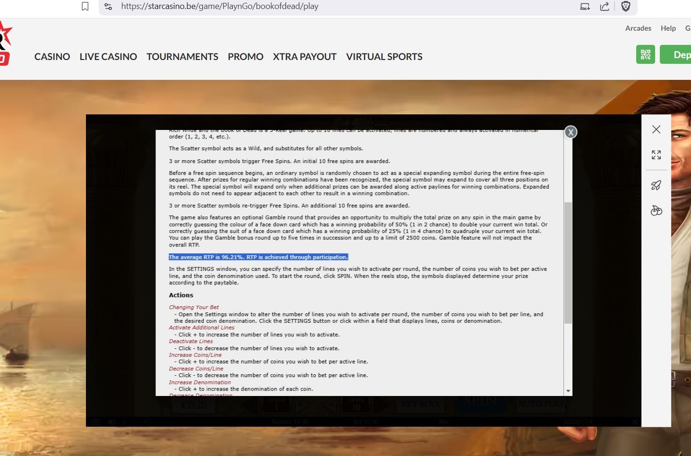The image size is (691, 456).
Task: Go to LIVE CASINO section
Action: pos(108,57)
